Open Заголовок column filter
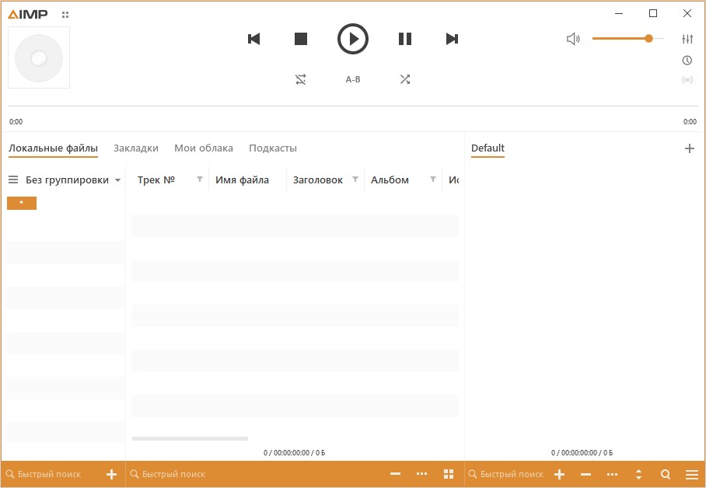706x488 pixels. [x=355, y=180]
